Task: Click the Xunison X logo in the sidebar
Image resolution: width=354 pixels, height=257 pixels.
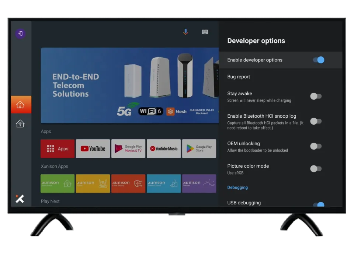Action: (20, 199)
